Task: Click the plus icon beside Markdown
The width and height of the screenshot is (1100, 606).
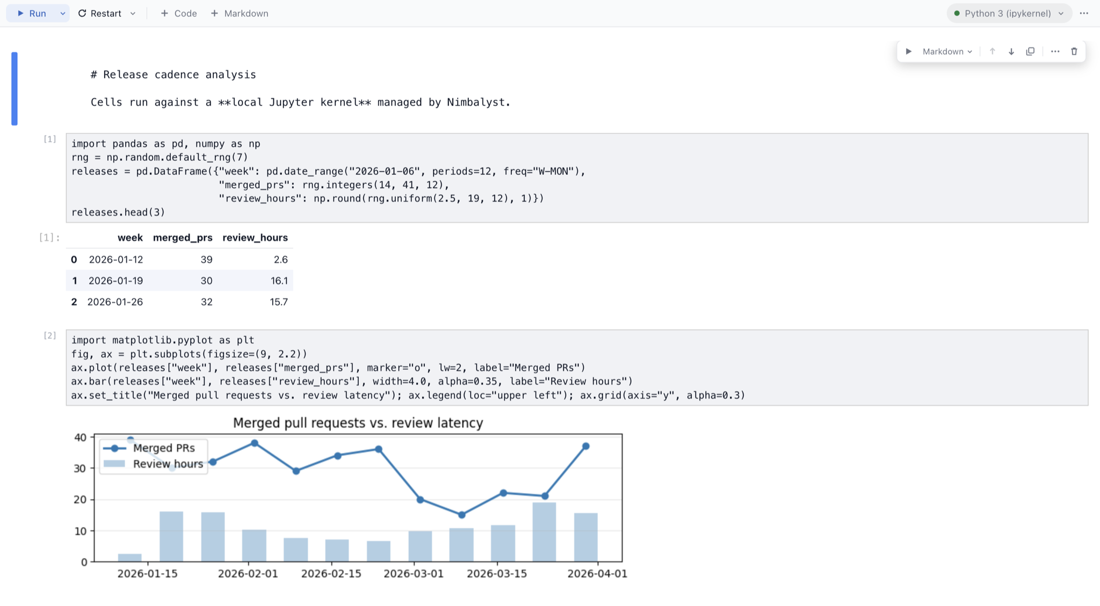Action: [214, 13]
